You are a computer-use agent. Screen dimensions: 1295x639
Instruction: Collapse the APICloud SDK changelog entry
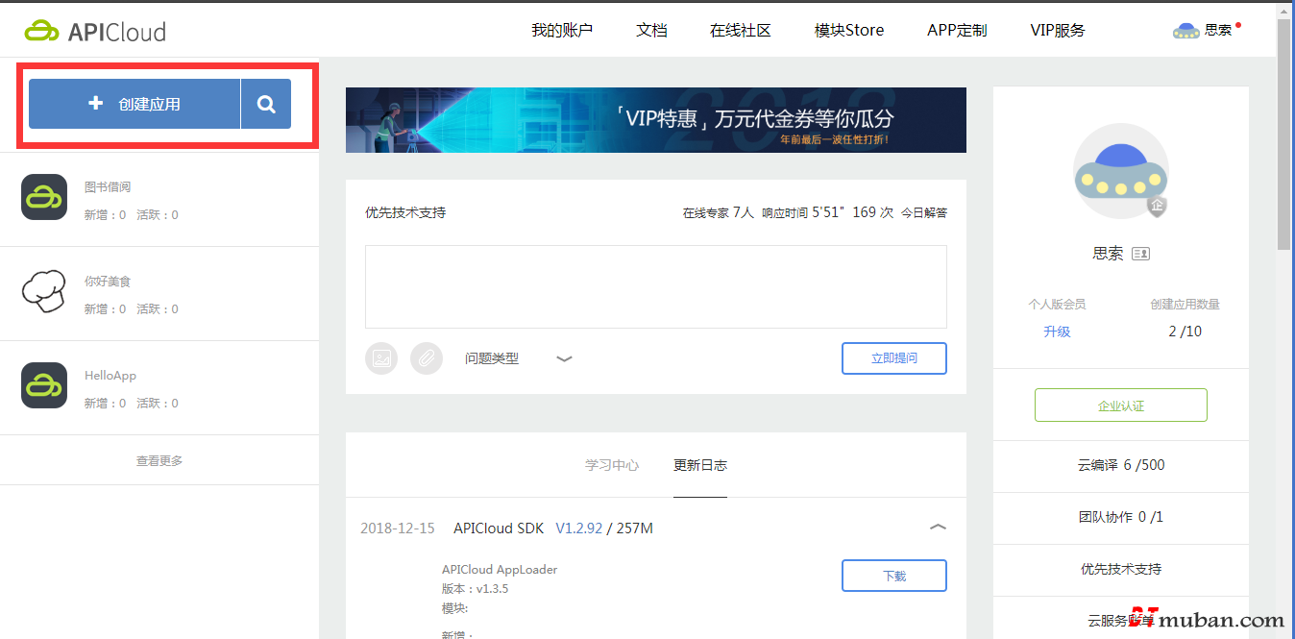tap(938, 528)
